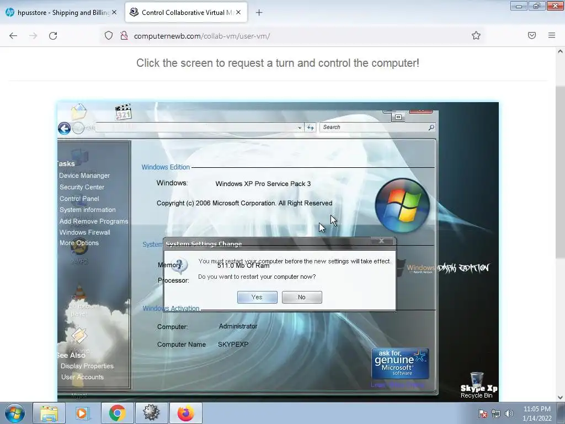This screenshot has width=565, height=424.
Task: Close the hpusstore tab
Action: [114, 12]
